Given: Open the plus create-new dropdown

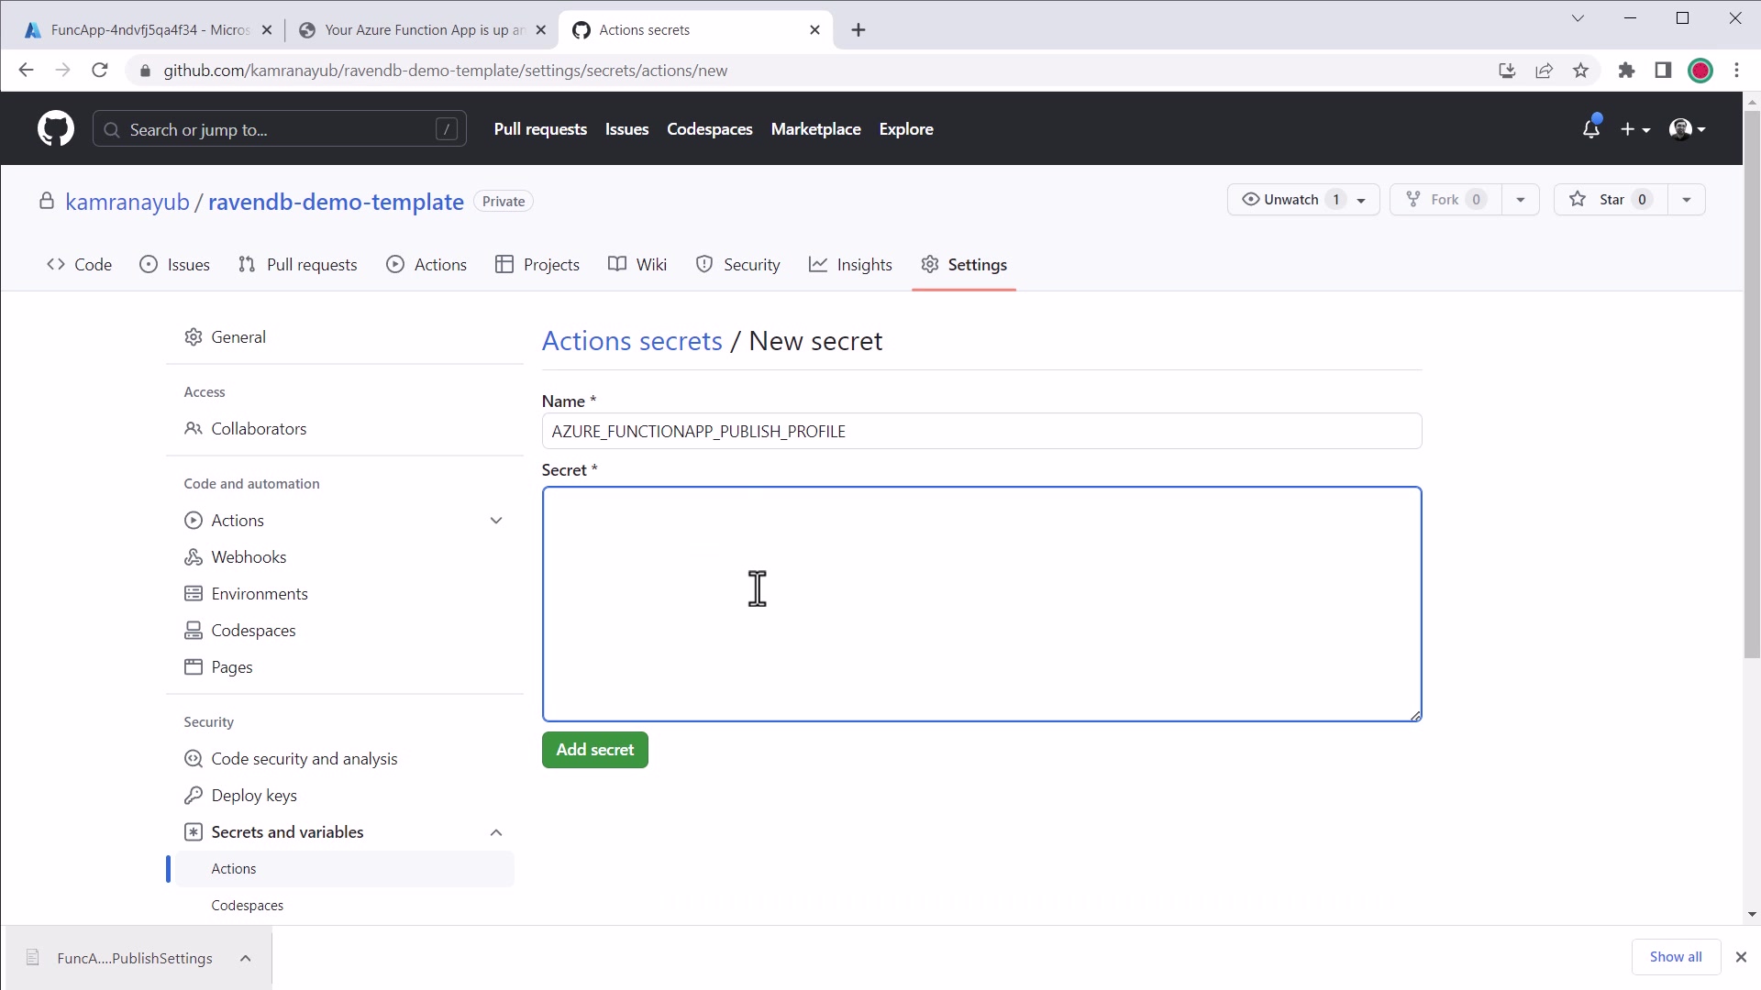Looking at the screenshot, I should pyautogui.click(x=1635, y=129).
